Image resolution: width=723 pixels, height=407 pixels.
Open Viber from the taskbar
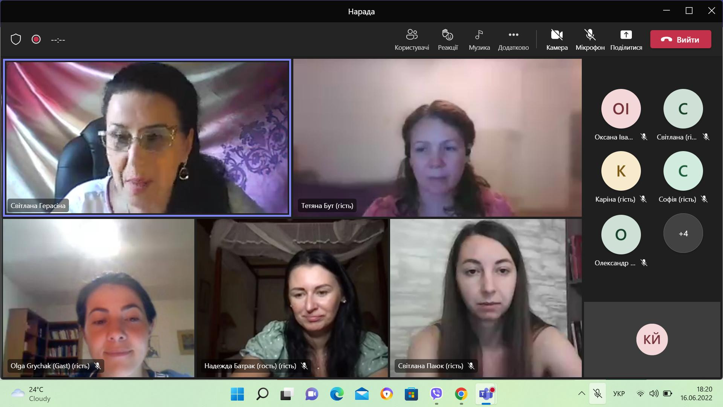436,394
